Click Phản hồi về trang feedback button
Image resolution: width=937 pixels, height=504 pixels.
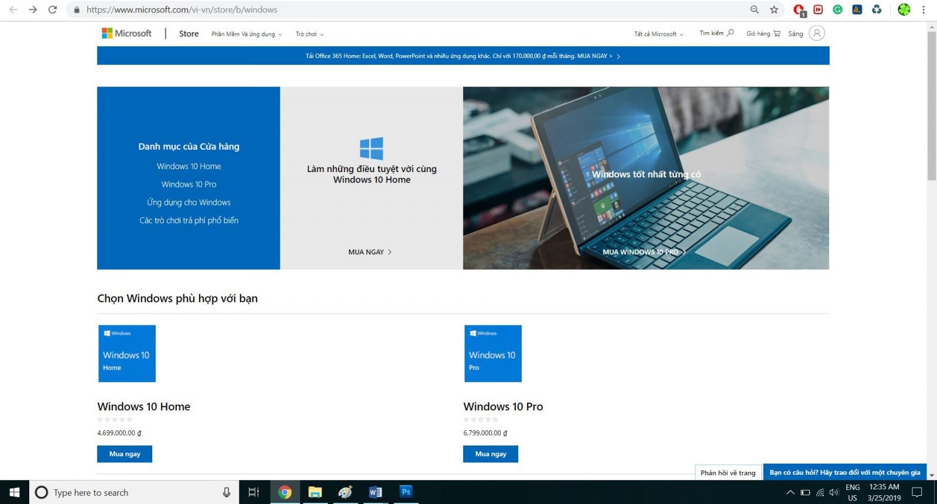[728, 472]
